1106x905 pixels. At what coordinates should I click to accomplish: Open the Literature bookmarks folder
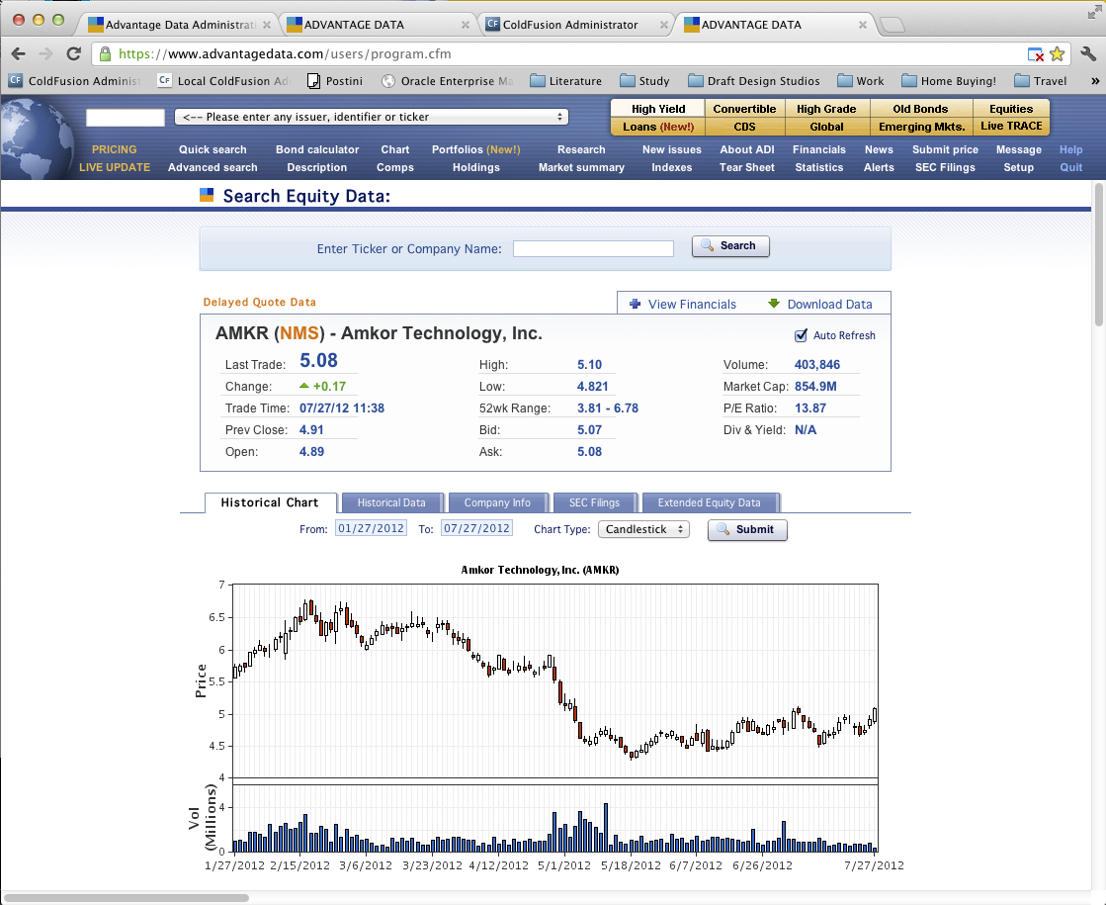(565, 81)
